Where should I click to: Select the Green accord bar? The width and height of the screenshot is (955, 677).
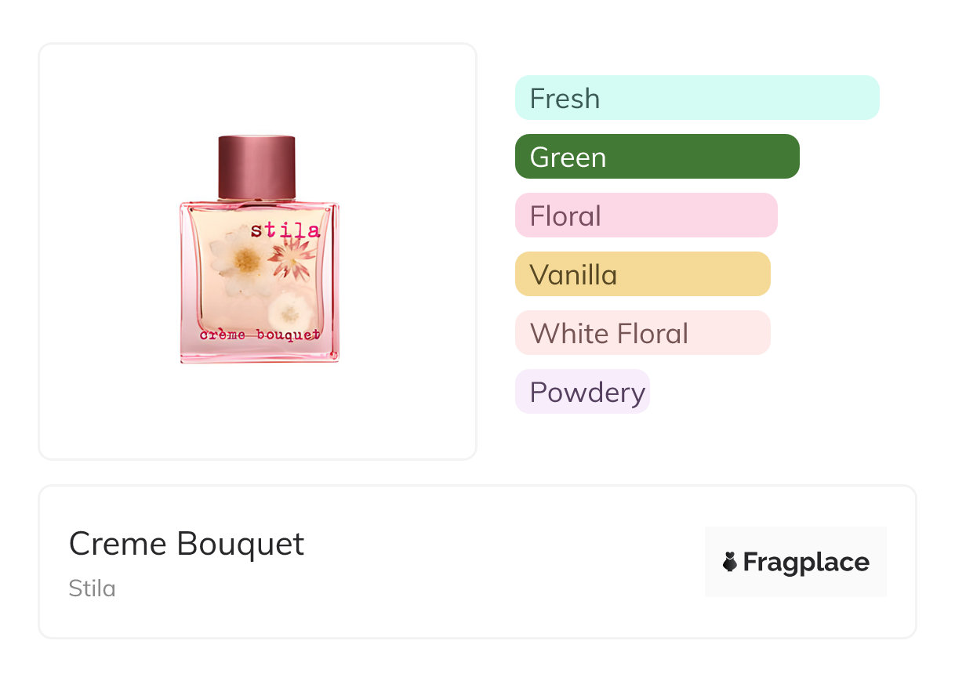click(x=656, y=157)
